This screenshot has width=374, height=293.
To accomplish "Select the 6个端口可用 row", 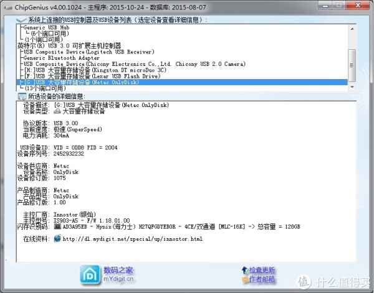I will [50, 34].
